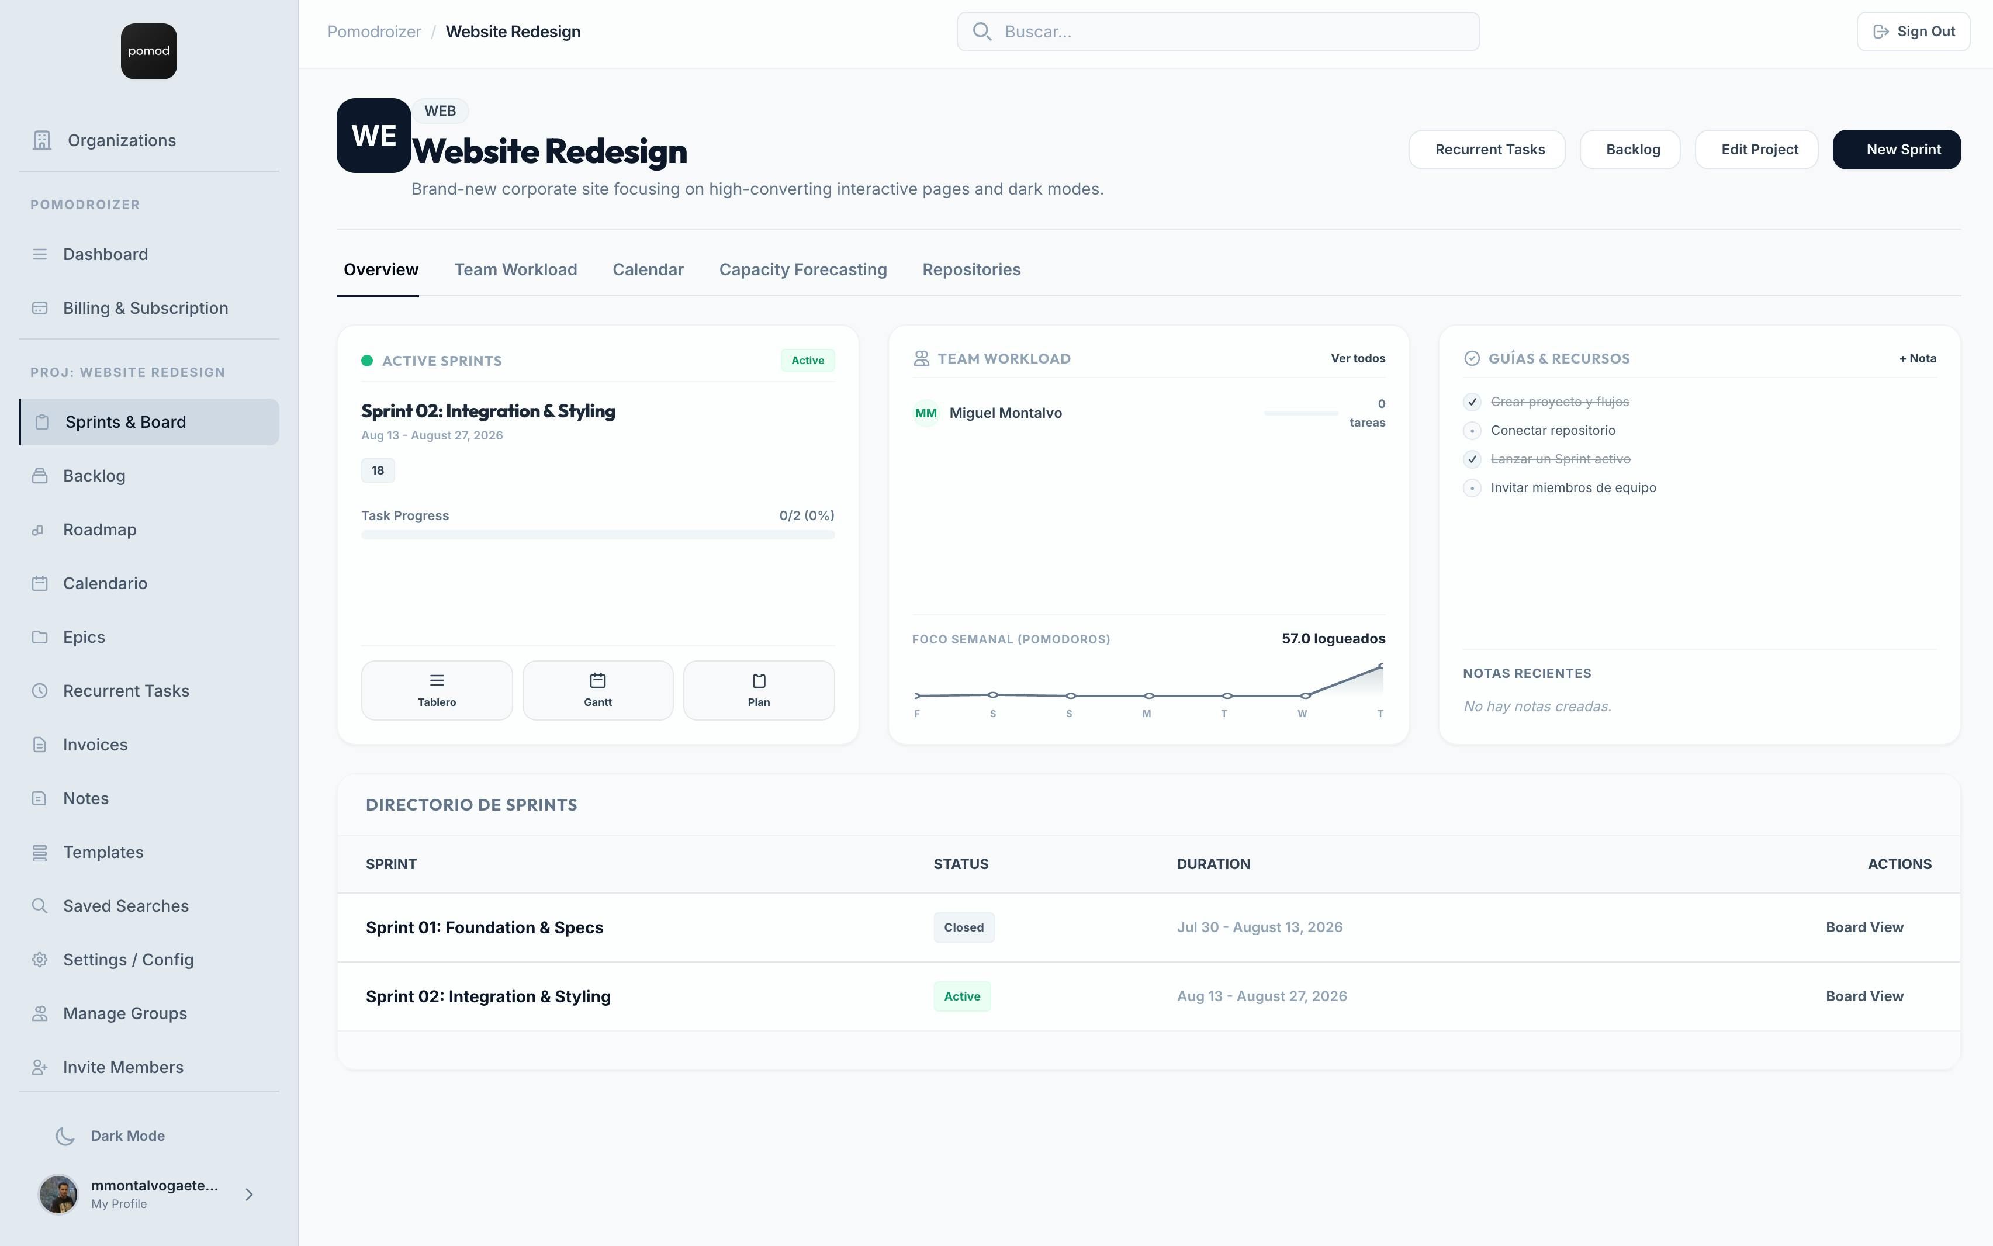The width and height of the screenshot is (1993, 1246).
Task: Check 'Conectar repositorio' guide item
Action: tap(1472, 431)
